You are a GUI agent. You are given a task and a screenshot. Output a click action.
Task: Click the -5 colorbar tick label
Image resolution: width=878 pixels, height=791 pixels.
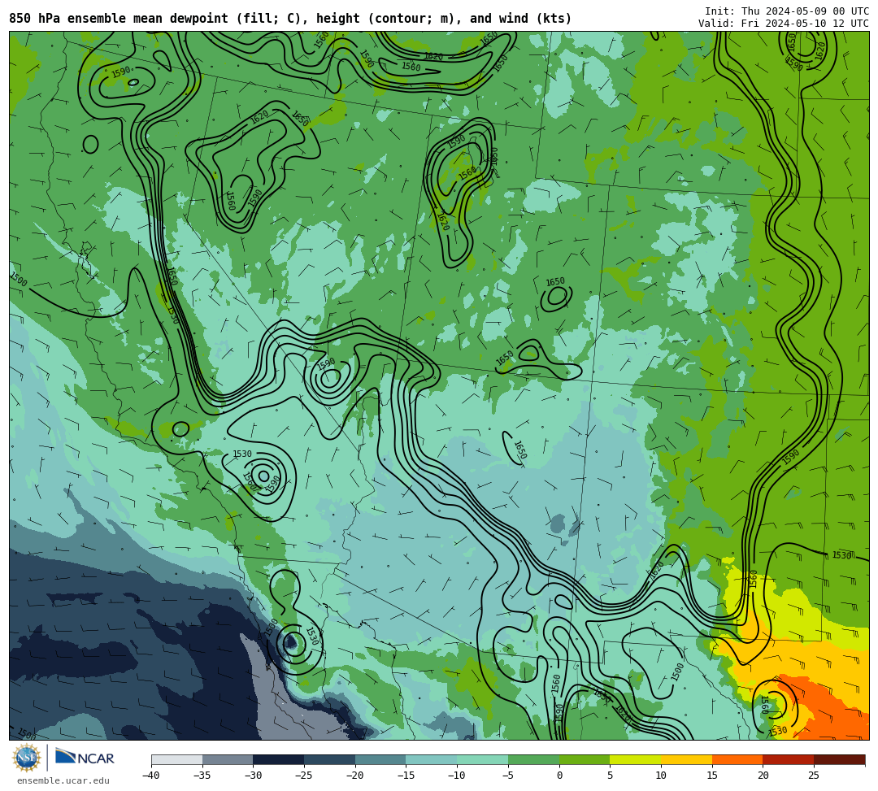tap(508, 776)
